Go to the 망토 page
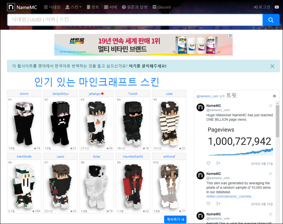Screen dimensions: 283x224 click(93, 7)
